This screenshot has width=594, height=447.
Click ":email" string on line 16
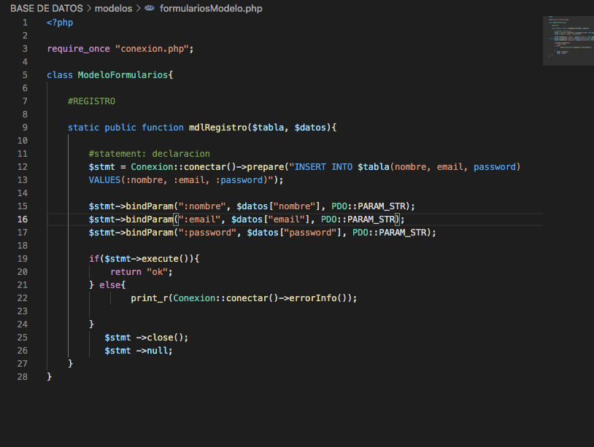pyautogui.click(x=200, y=219)
